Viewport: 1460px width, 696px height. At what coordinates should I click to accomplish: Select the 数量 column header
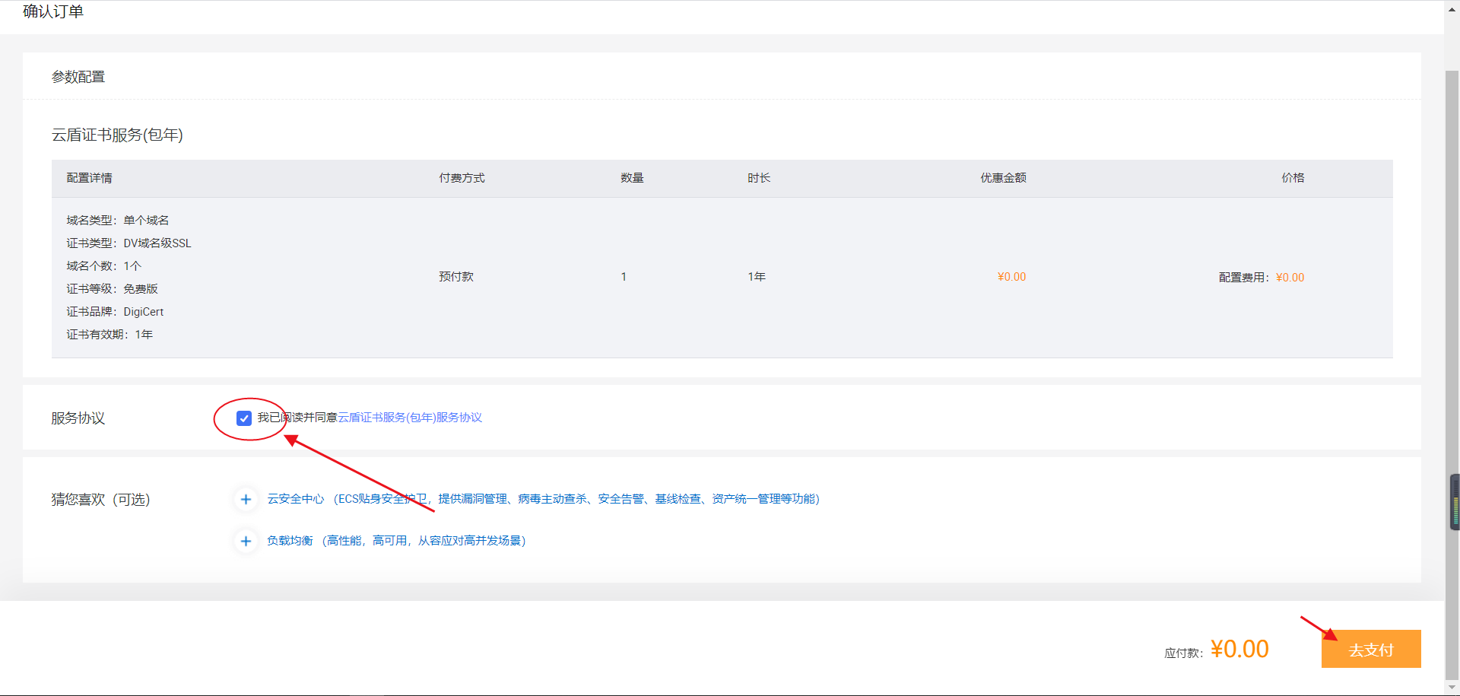click(x=632, y=178)
